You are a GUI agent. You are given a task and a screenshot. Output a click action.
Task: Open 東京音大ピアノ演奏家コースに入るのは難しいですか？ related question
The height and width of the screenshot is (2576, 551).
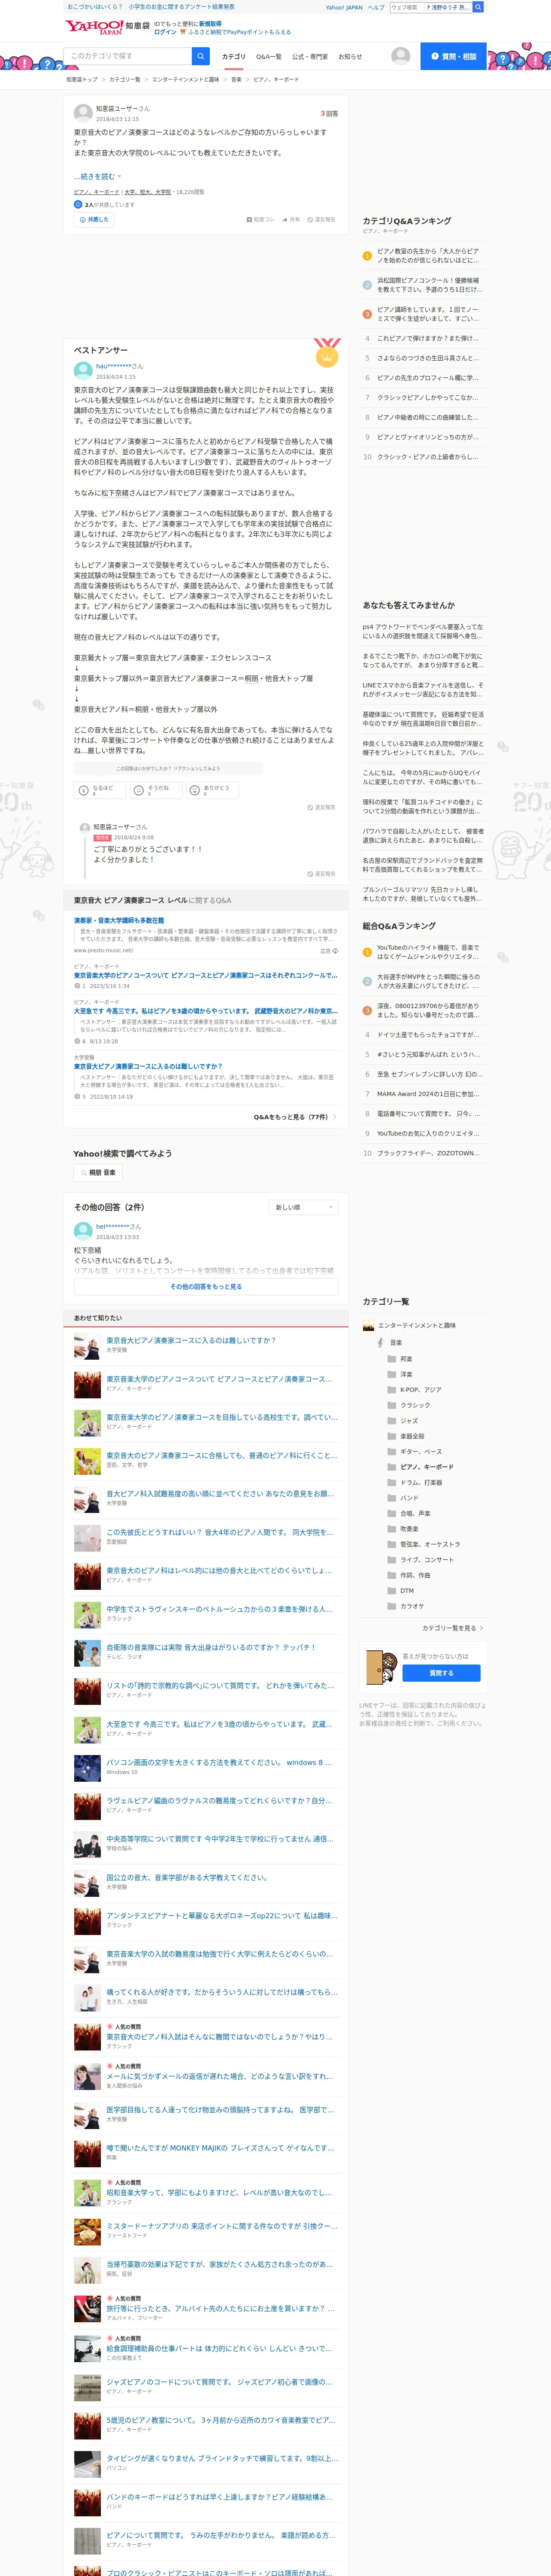[191, 1341]
